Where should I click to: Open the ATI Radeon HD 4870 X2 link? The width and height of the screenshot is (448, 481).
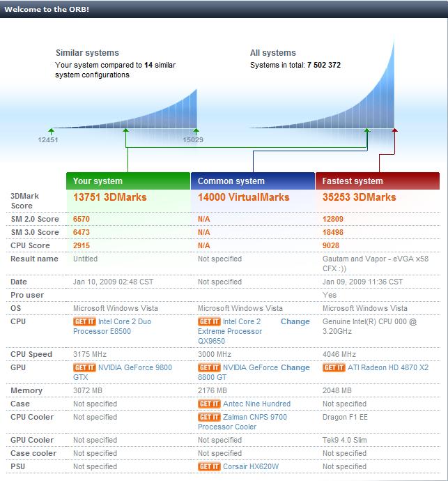pyautogui.click(x=388, y=367)
